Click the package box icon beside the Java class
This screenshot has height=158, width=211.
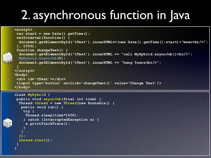coord(8,123)
